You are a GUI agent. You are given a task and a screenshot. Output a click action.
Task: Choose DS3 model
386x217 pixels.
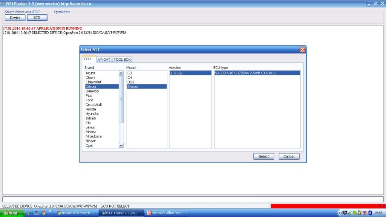pyautogui.click(x=147, y=82)
